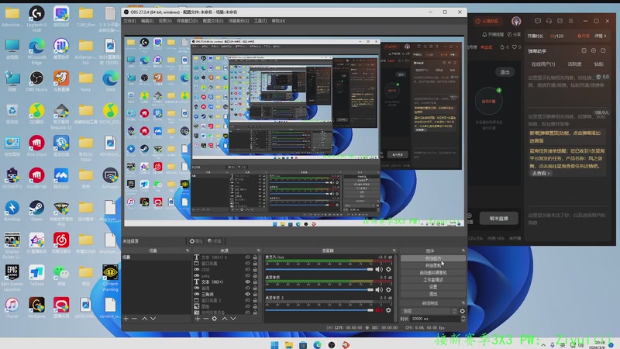This screenshot has width=620, height=349.
Task: Open the 编辑(E) menu in OBS
Action: click(147, 21)
